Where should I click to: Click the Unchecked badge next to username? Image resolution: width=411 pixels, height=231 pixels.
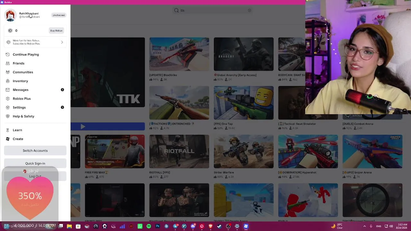(59, 15)
